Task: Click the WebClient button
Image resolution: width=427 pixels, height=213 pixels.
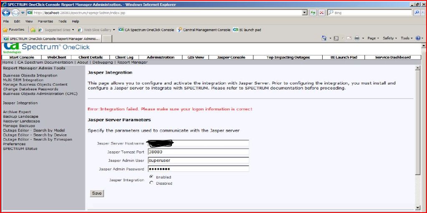Action: 57,57
